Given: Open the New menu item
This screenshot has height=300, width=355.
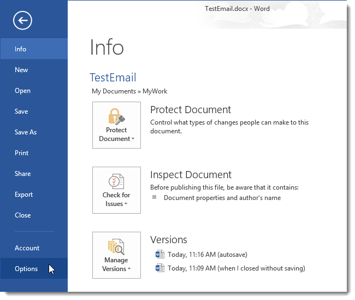Looking at the screenshot, I should pyautogui.click(x=21, y=70).
